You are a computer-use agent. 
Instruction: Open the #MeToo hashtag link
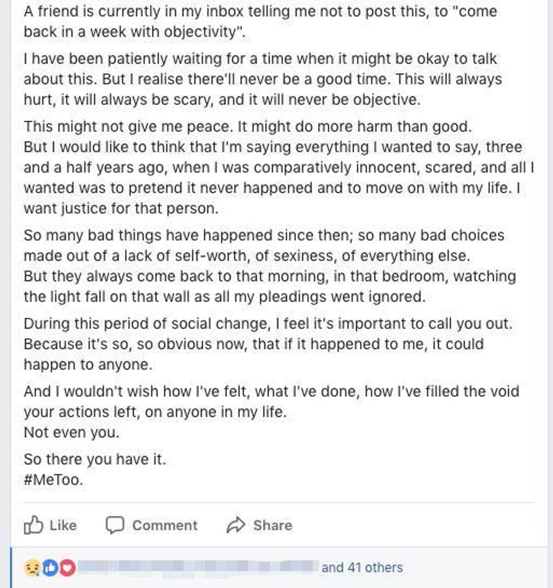53,480
